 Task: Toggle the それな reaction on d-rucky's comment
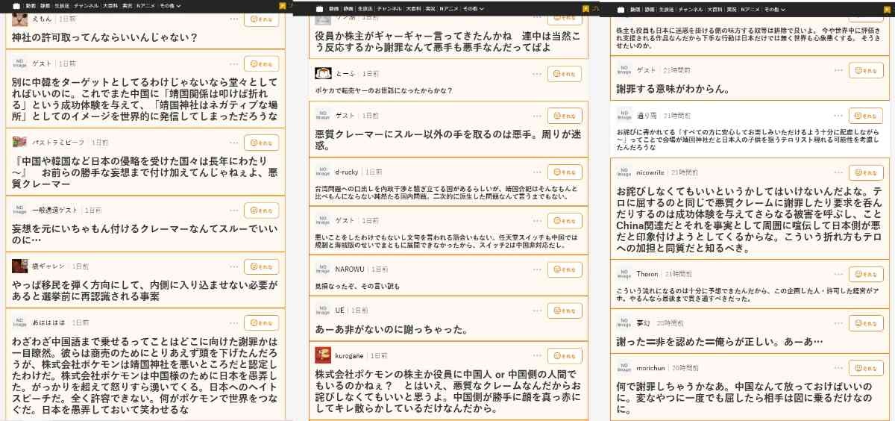pyautogui.click(x=565, y=172)
